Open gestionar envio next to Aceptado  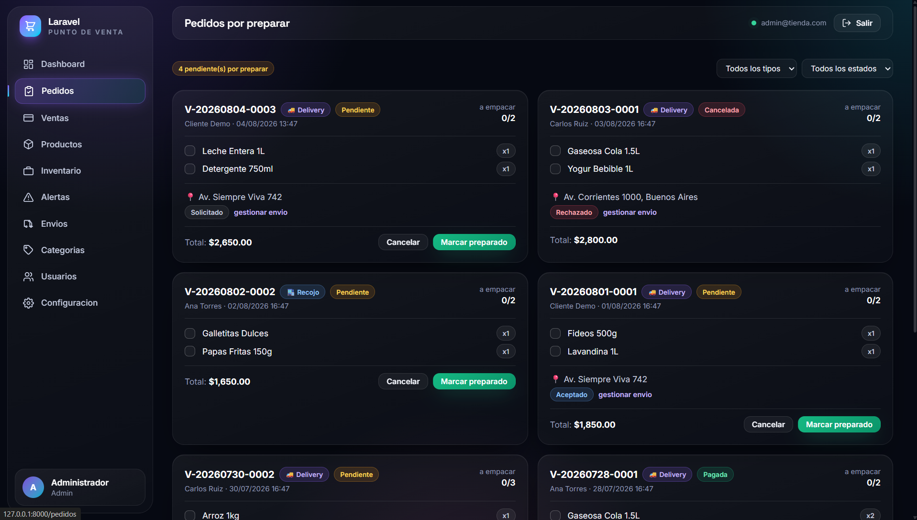tap(625, 395)
